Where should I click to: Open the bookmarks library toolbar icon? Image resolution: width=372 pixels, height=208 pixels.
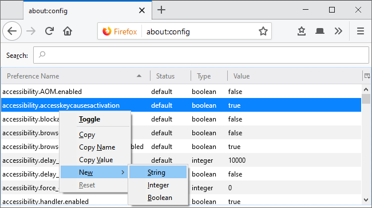coord(302,31)
